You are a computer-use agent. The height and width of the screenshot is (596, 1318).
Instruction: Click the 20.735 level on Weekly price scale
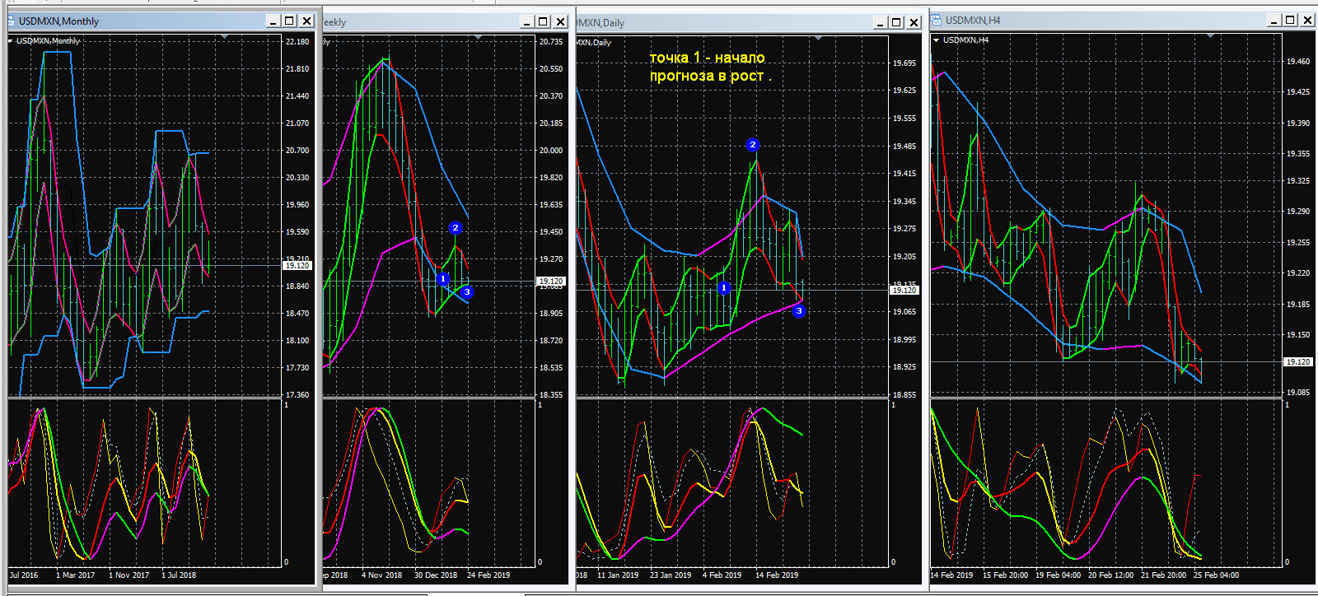551,41
